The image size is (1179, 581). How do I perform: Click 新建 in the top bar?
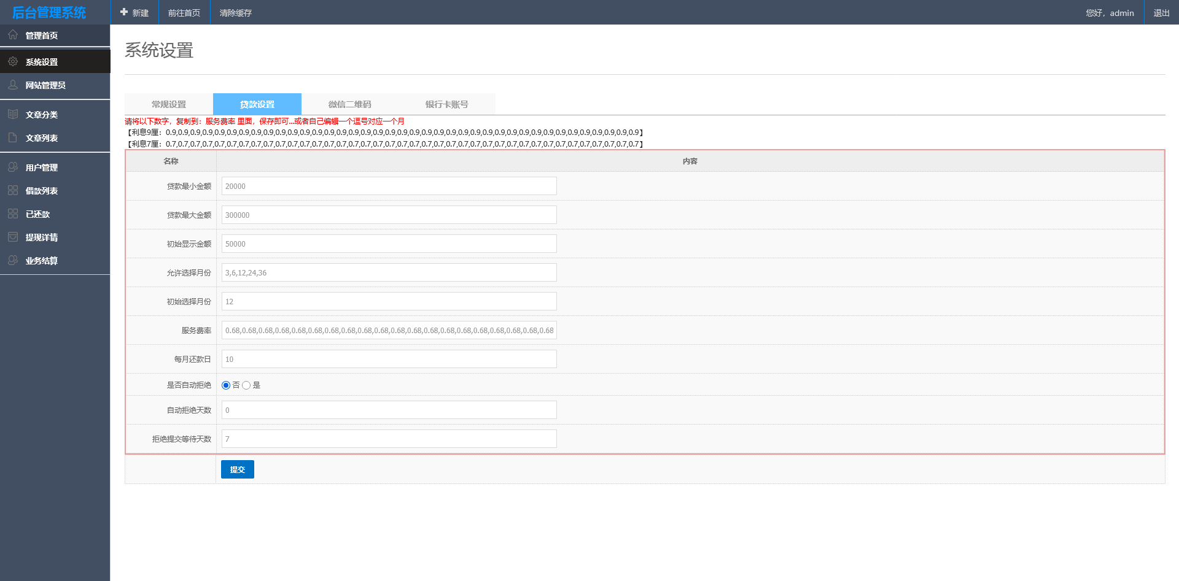pyautogui.click(x=134, y=12)
